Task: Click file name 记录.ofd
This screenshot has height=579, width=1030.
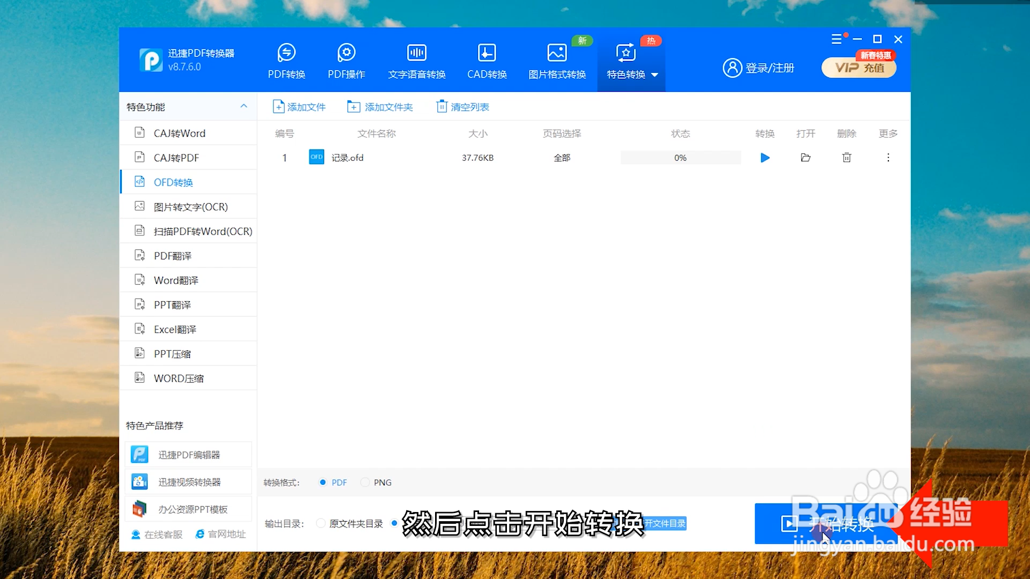Action: [347, 158]
